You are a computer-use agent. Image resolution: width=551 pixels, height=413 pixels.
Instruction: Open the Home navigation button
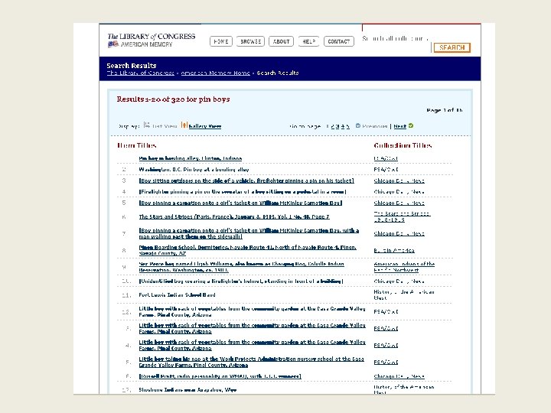coord(221,41)
